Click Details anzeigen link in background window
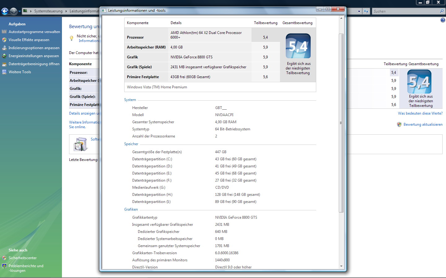The width and height of the screenshot is (446, 278). (x=84, y=113)
